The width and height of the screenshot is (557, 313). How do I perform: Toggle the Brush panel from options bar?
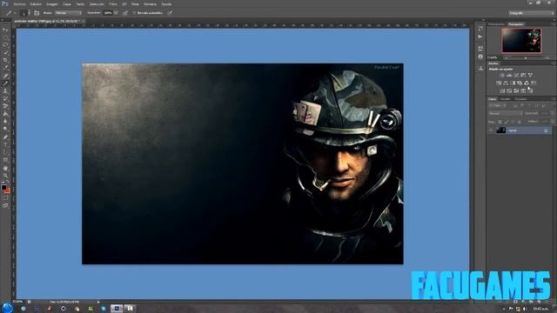pyautogui.click(x=37, y=13)
